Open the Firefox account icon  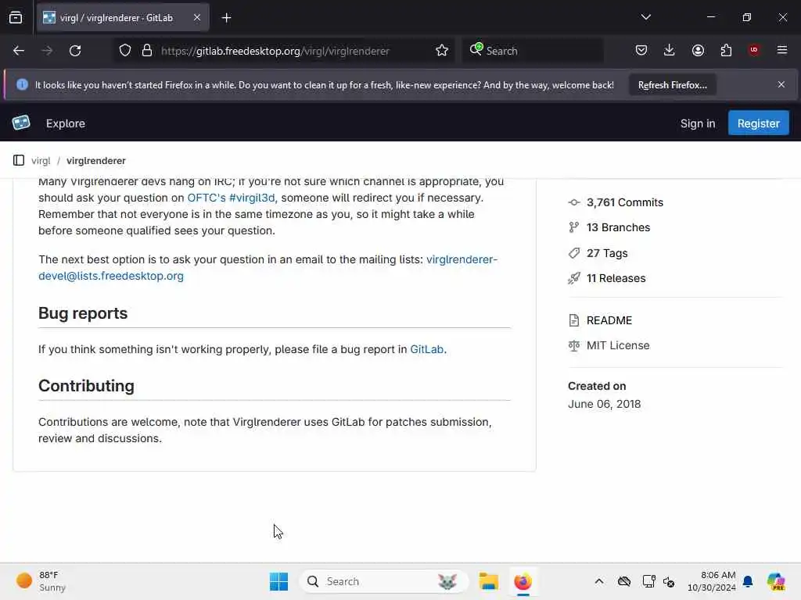[698, 50]
